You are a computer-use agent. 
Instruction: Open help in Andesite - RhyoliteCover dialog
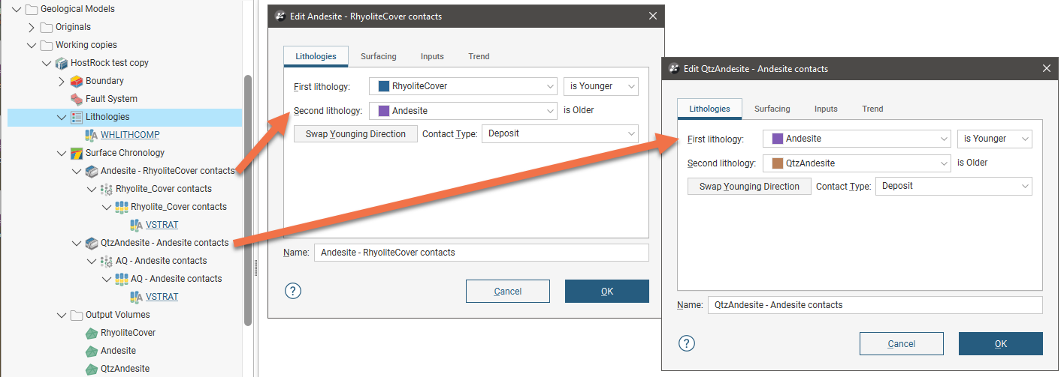293,291
